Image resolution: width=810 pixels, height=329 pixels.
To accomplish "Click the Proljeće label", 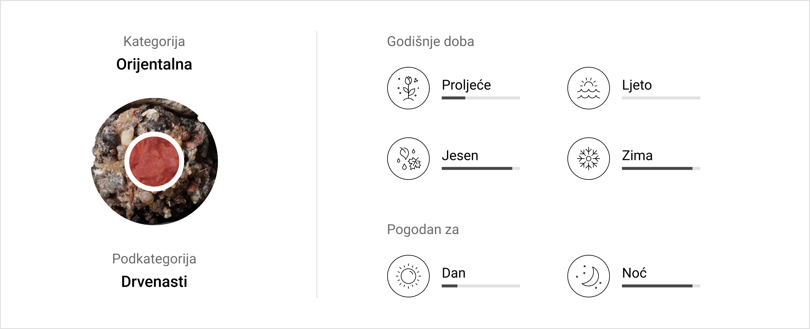I will [x=466, y=85].
